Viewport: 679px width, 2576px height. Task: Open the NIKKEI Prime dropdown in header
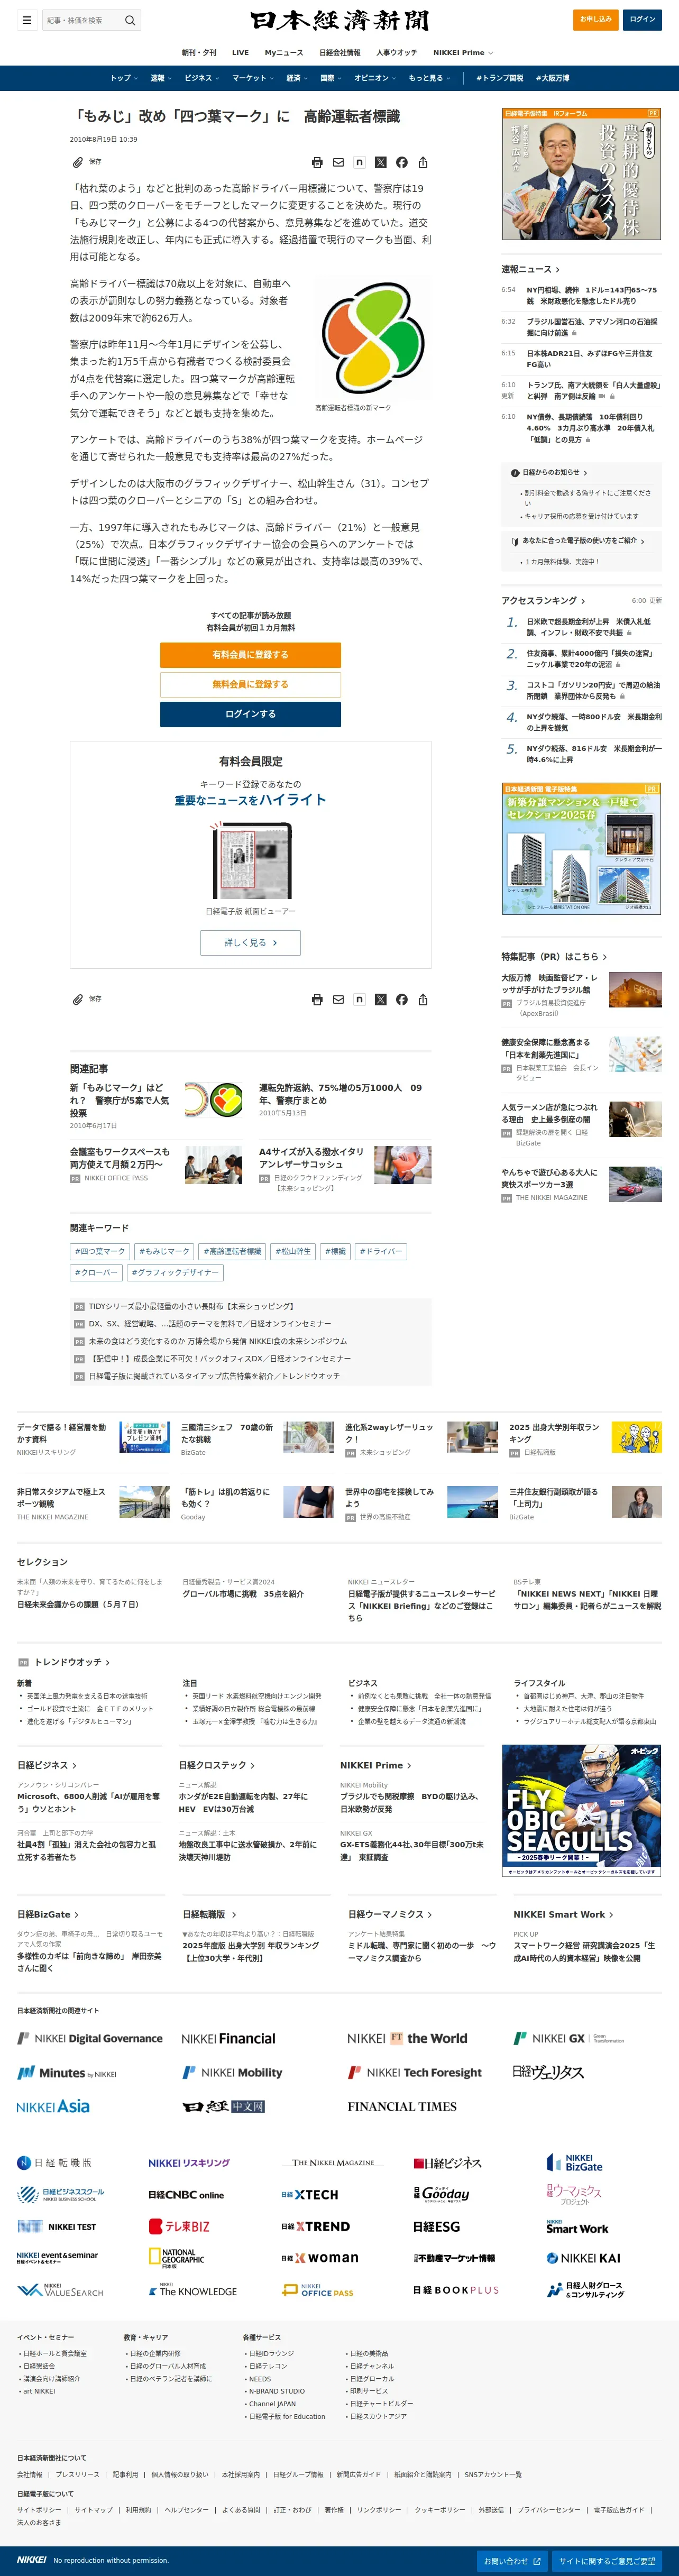click(463, 52)
